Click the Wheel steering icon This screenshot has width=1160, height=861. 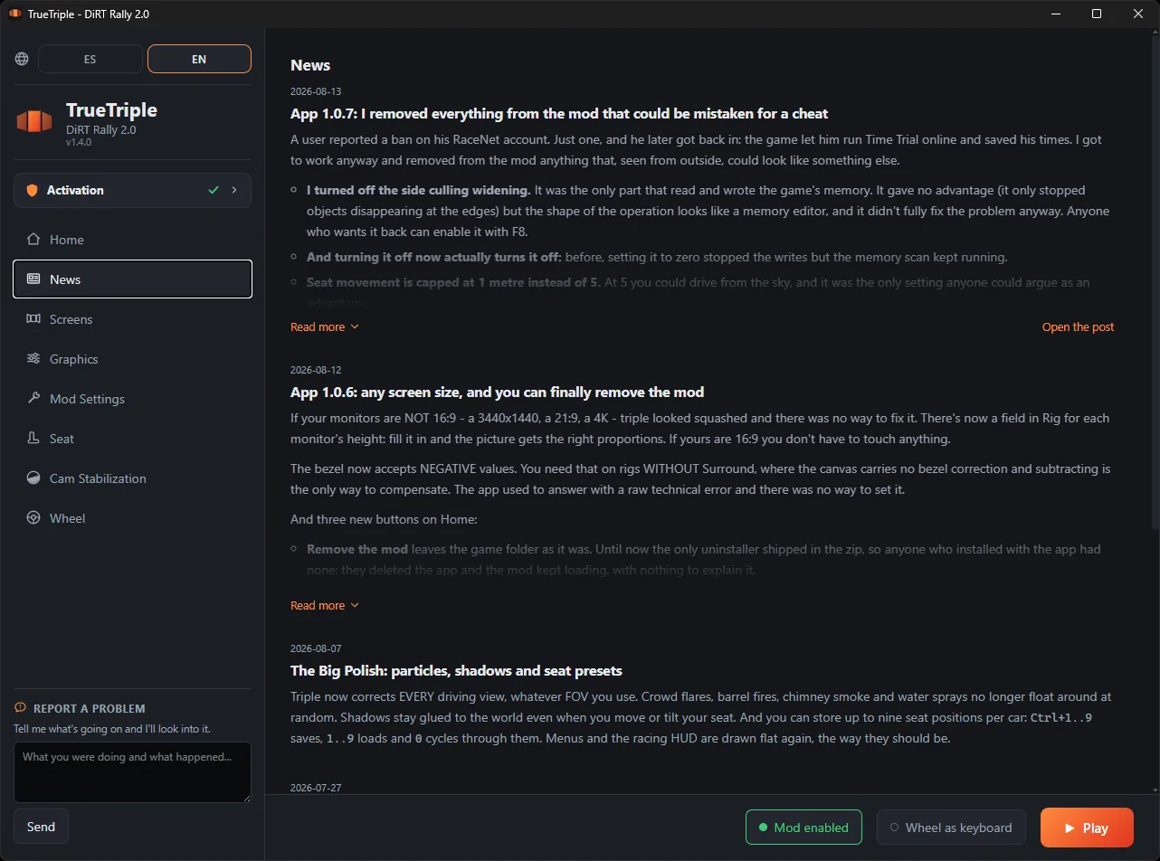pyautogui.click(x=33, y=518)
